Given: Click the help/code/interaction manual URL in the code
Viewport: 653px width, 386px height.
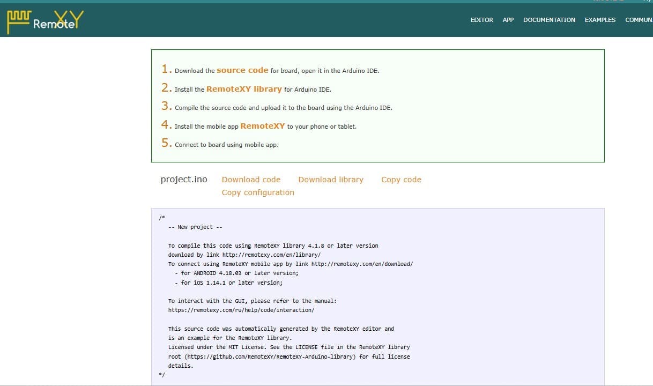Looking at the screenshot, I should coord(241,310).
